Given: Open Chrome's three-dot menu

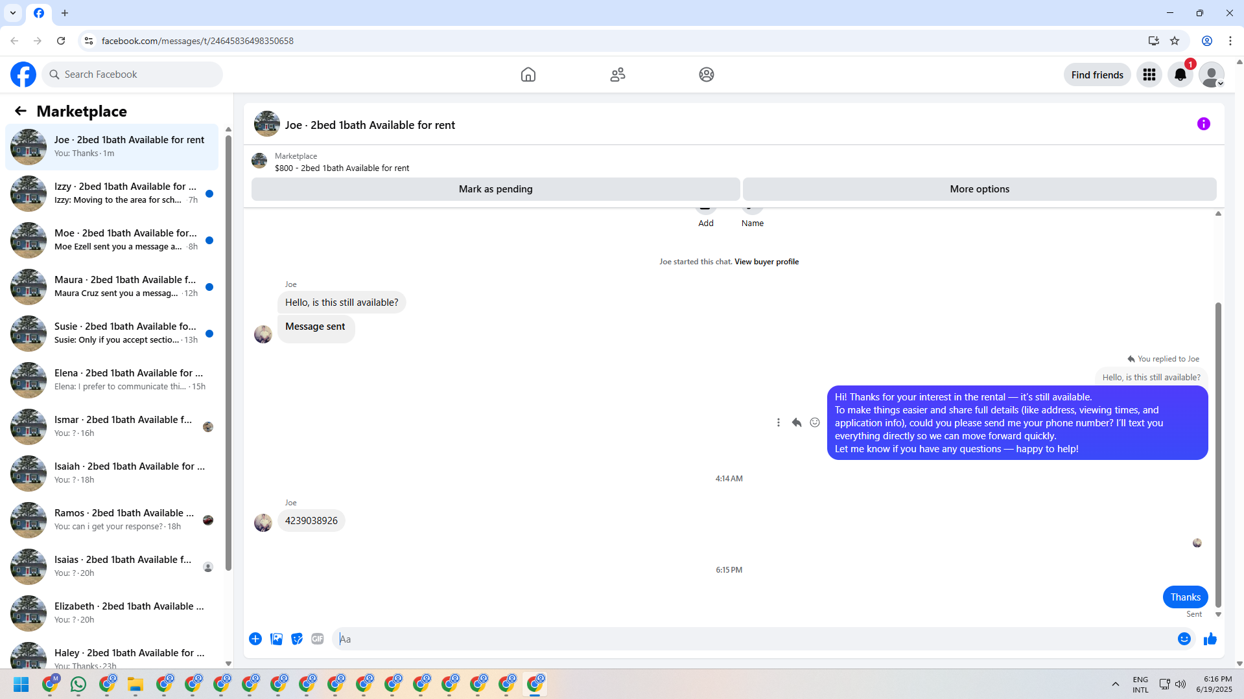Looking at the screenshot, I should coord(1230,41).
